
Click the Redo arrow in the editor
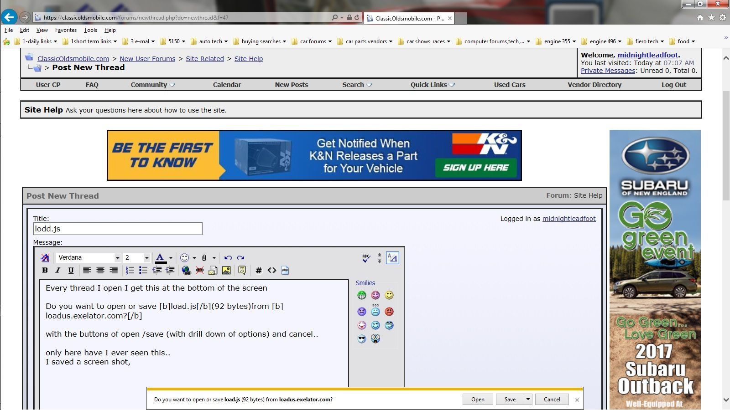[x=240, y=258]
